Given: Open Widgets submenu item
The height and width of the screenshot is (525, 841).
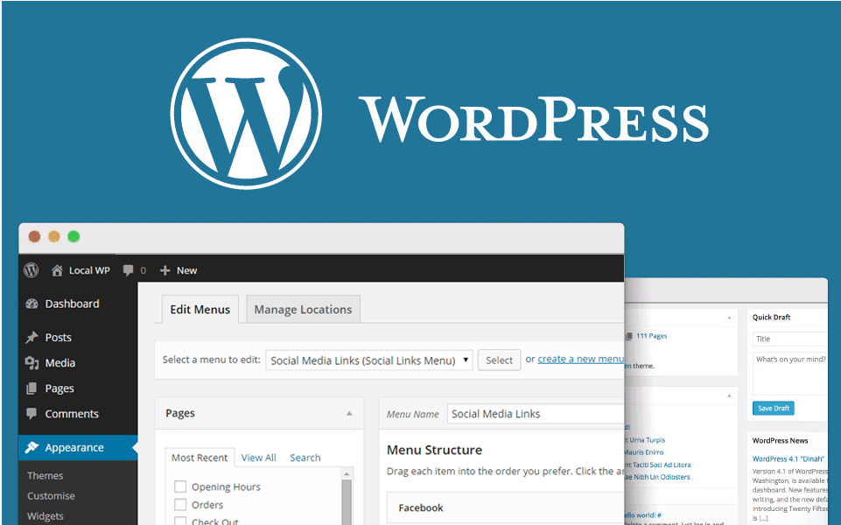Looking at the screenshot, I should pyautogui.click(x=45, y=516).
